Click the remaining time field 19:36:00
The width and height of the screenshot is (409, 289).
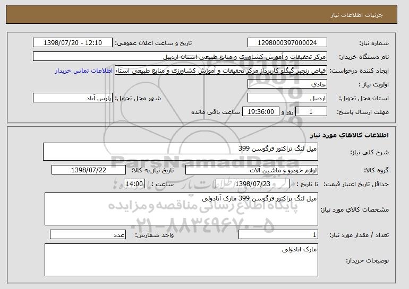[261, 112]
